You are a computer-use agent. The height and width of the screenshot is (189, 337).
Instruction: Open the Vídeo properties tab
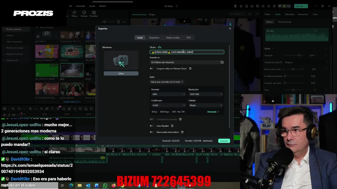pos(267,14)
